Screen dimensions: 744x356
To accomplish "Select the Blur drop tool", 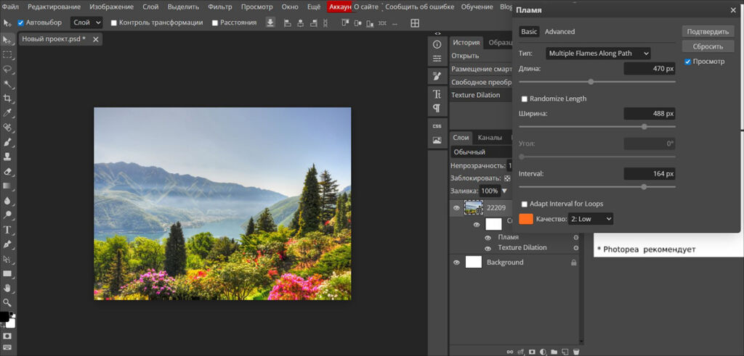I will pyautogui.click(x=7, y=201).
